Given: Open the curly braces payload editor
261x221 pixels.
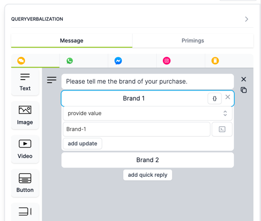Looking at the screenshot, I should (x=215, y=99).
